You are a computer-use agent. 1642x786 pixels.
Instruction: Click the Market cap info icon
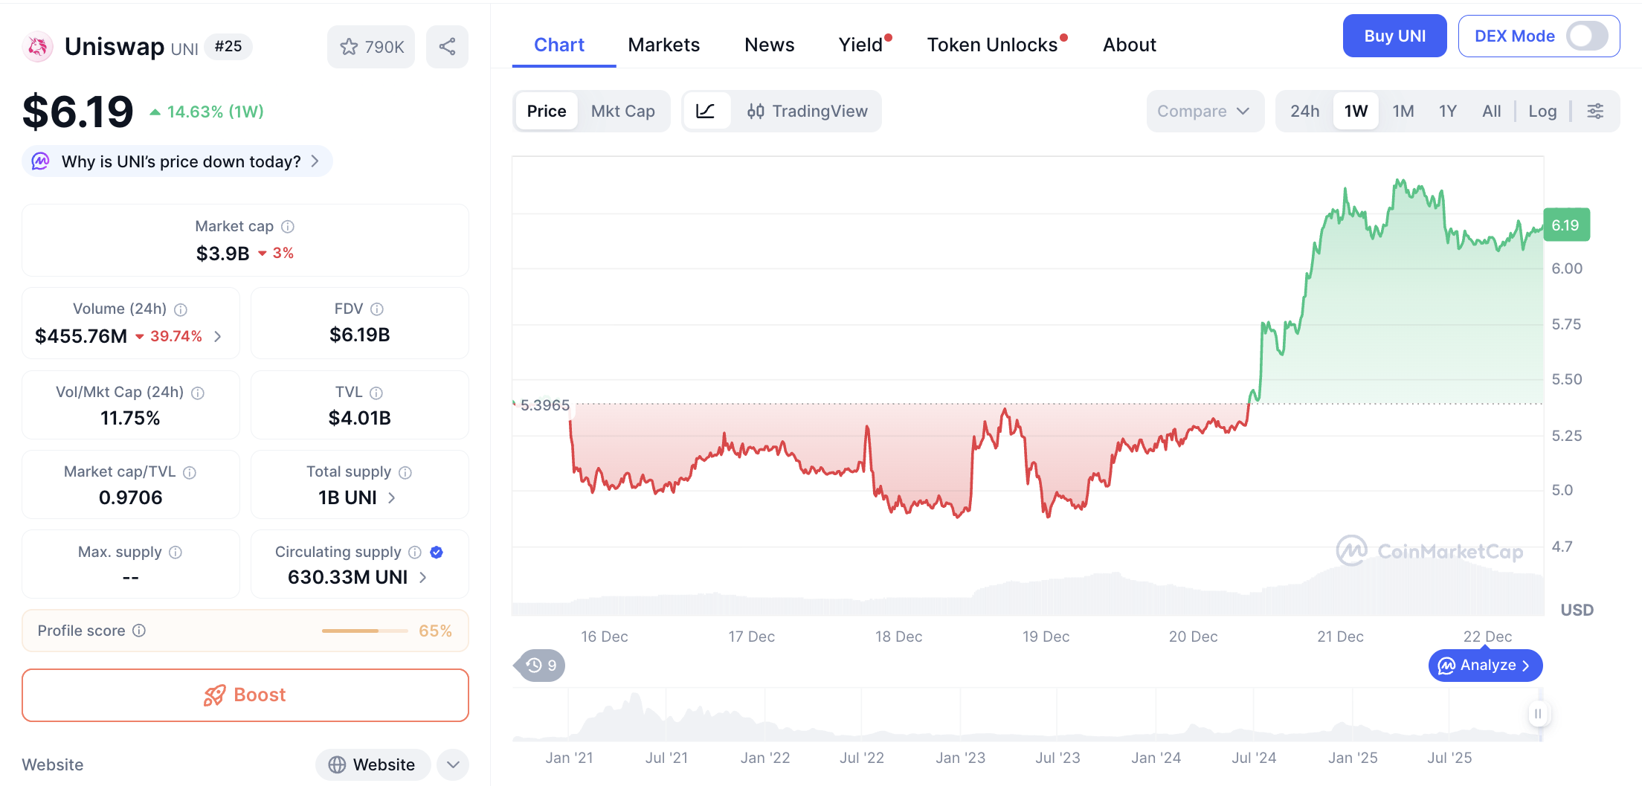coord(288,226)
